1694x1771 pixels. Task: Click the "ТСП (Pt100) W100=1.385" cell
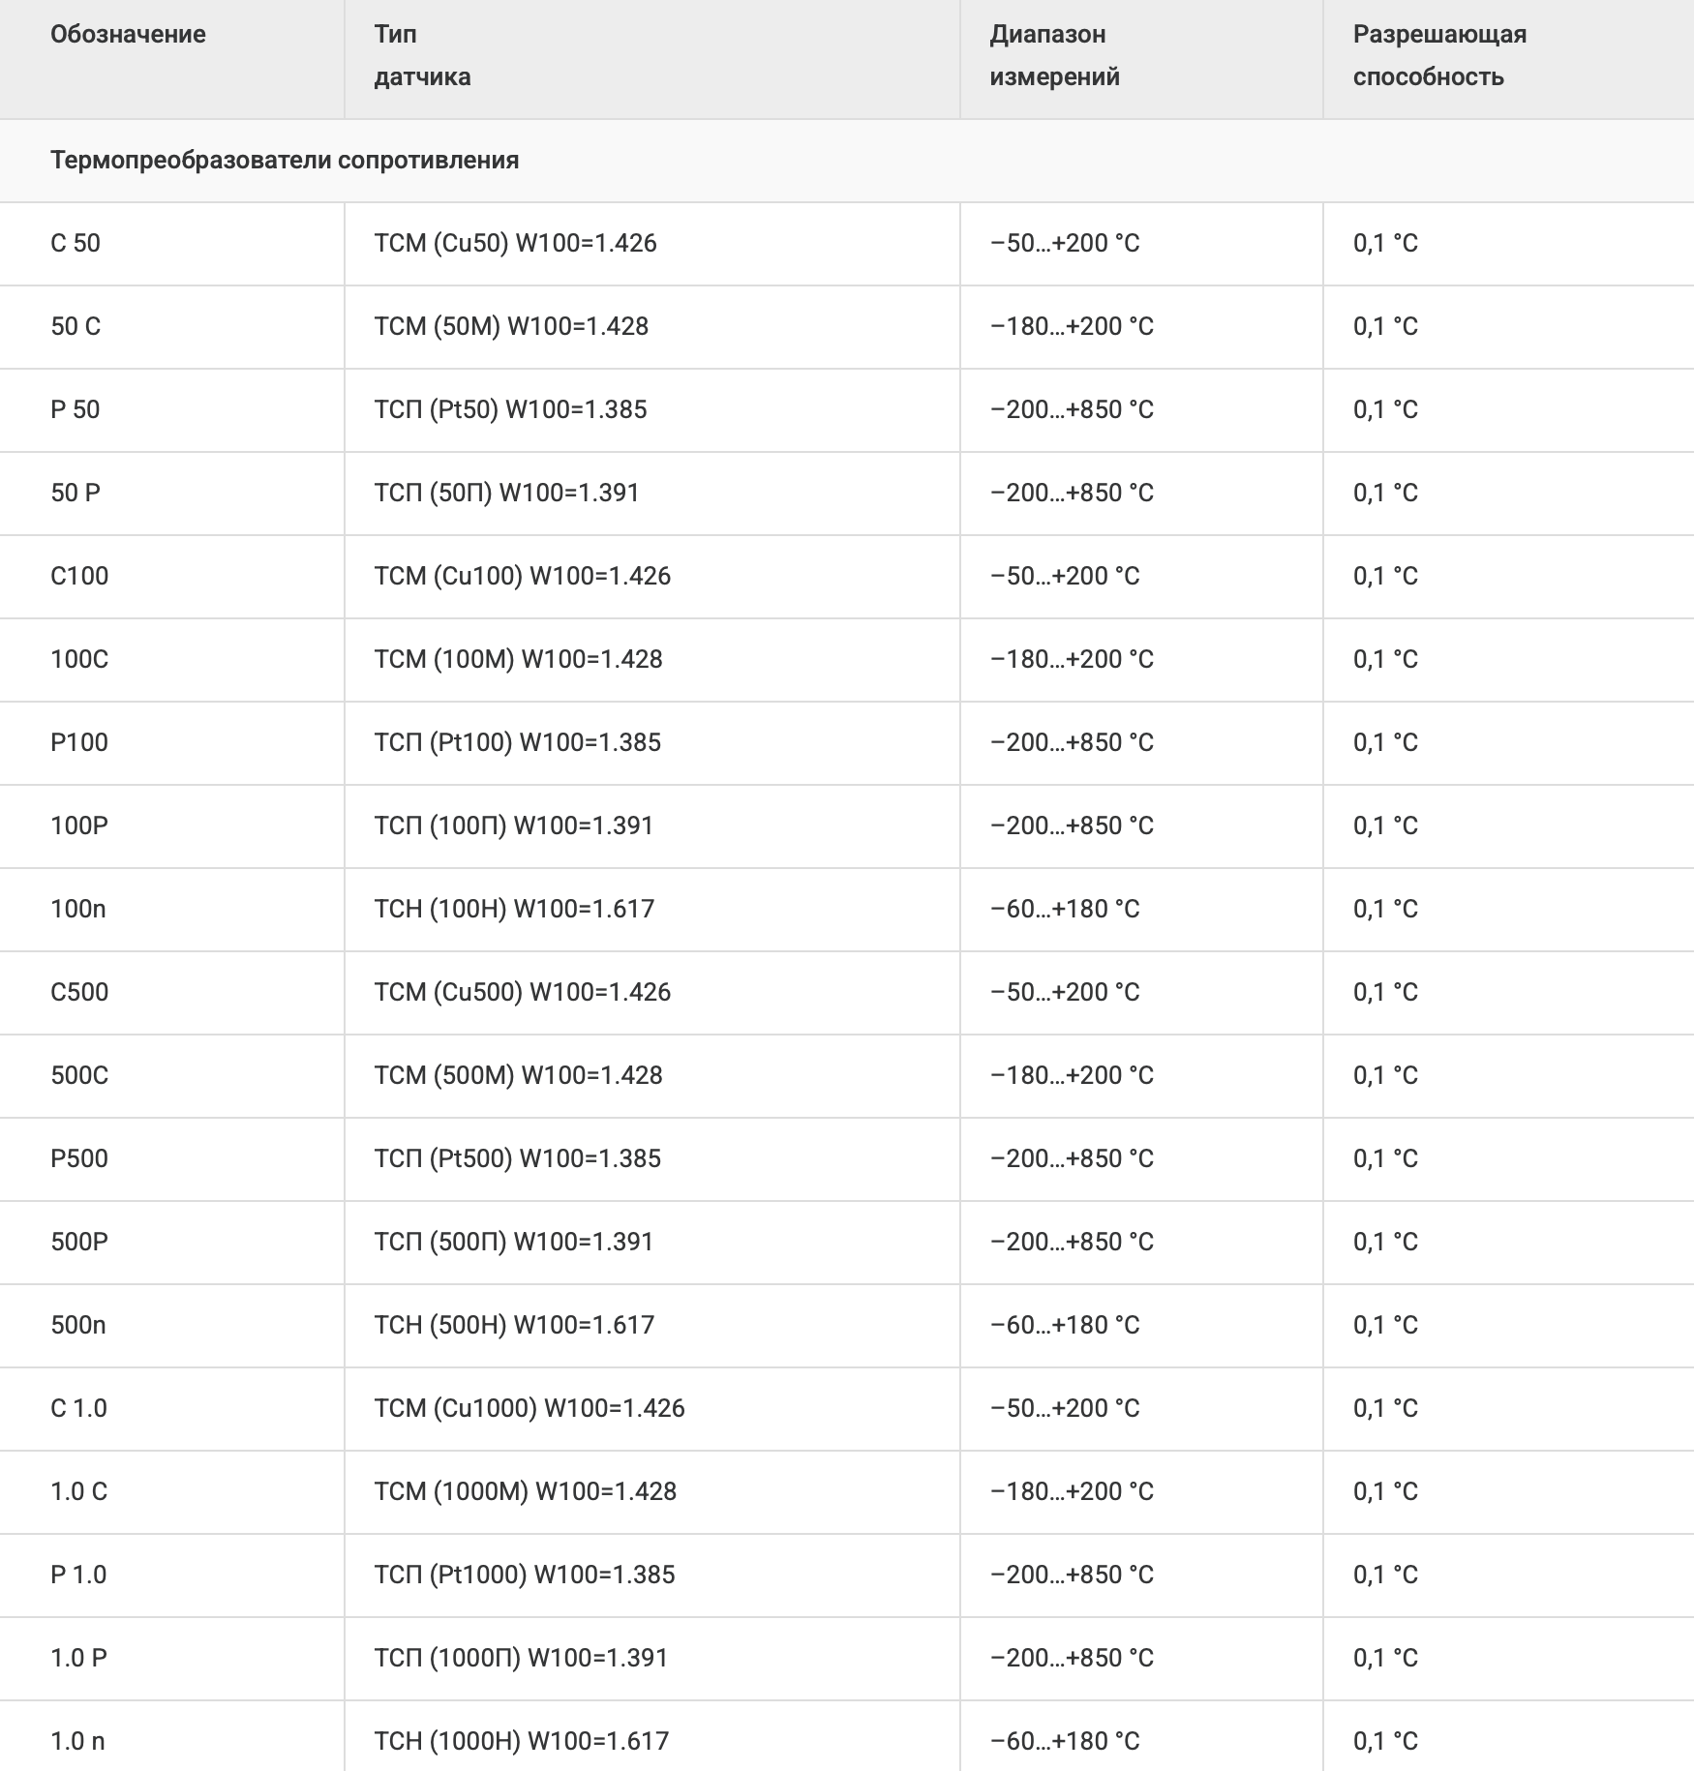pyautogui.click(x=517, y=742)
